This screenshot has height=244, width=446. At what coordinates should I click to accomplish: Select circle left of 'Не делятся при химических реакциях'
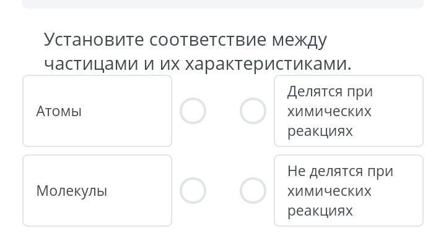(253, 190)
